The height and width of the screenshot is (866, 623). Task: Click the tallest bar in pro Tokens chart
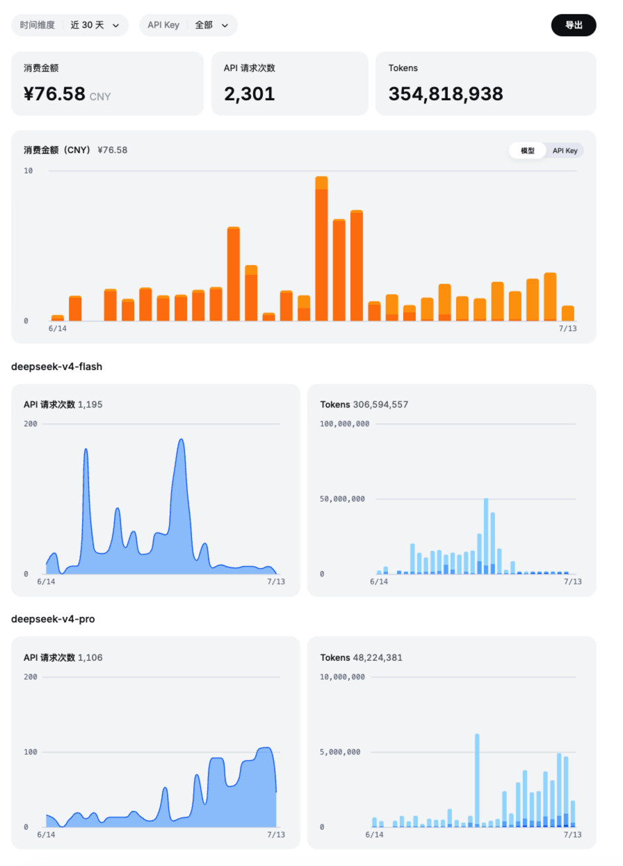[477, 780]
